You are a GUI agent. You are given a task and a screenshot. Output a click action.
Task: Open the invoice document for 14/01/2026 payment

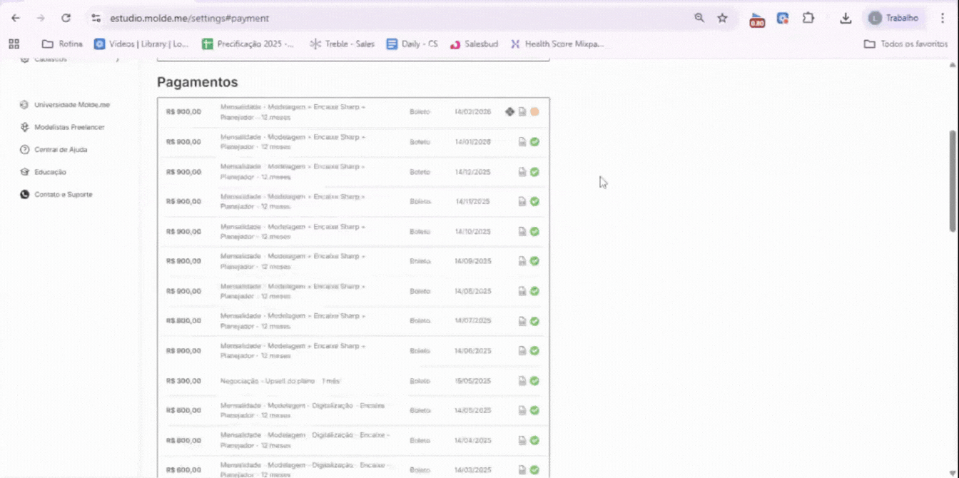(x=522, y=142)
